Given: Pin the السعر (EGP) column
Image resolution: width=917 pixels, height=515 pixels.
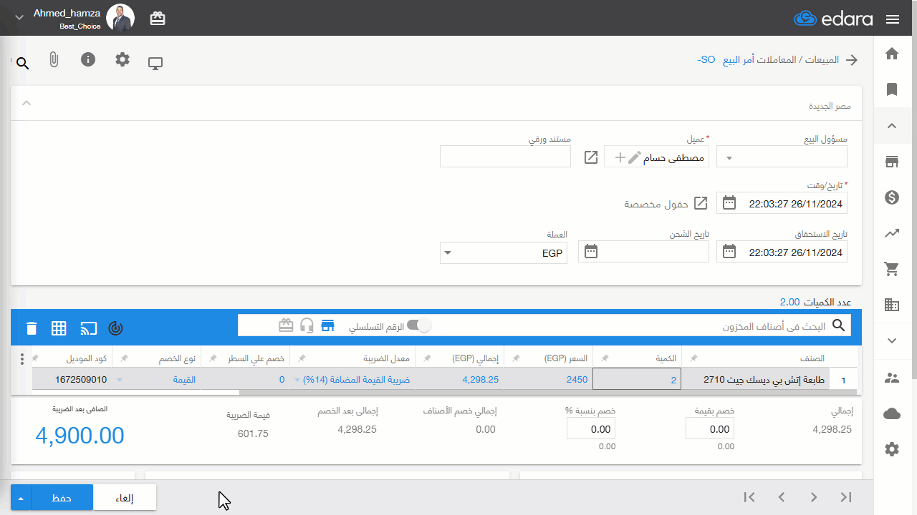Looking at the screenshot, I should [x=516, y=358].
